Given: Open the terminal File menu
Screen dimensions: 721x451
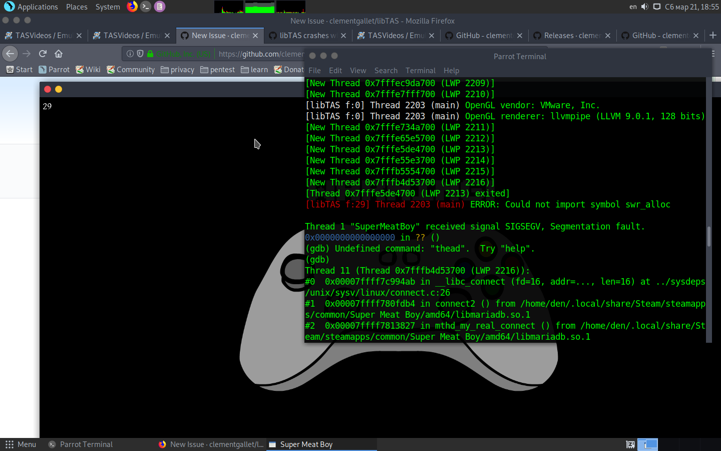Looking at the screenshot, I should click(x=314, y=71).
